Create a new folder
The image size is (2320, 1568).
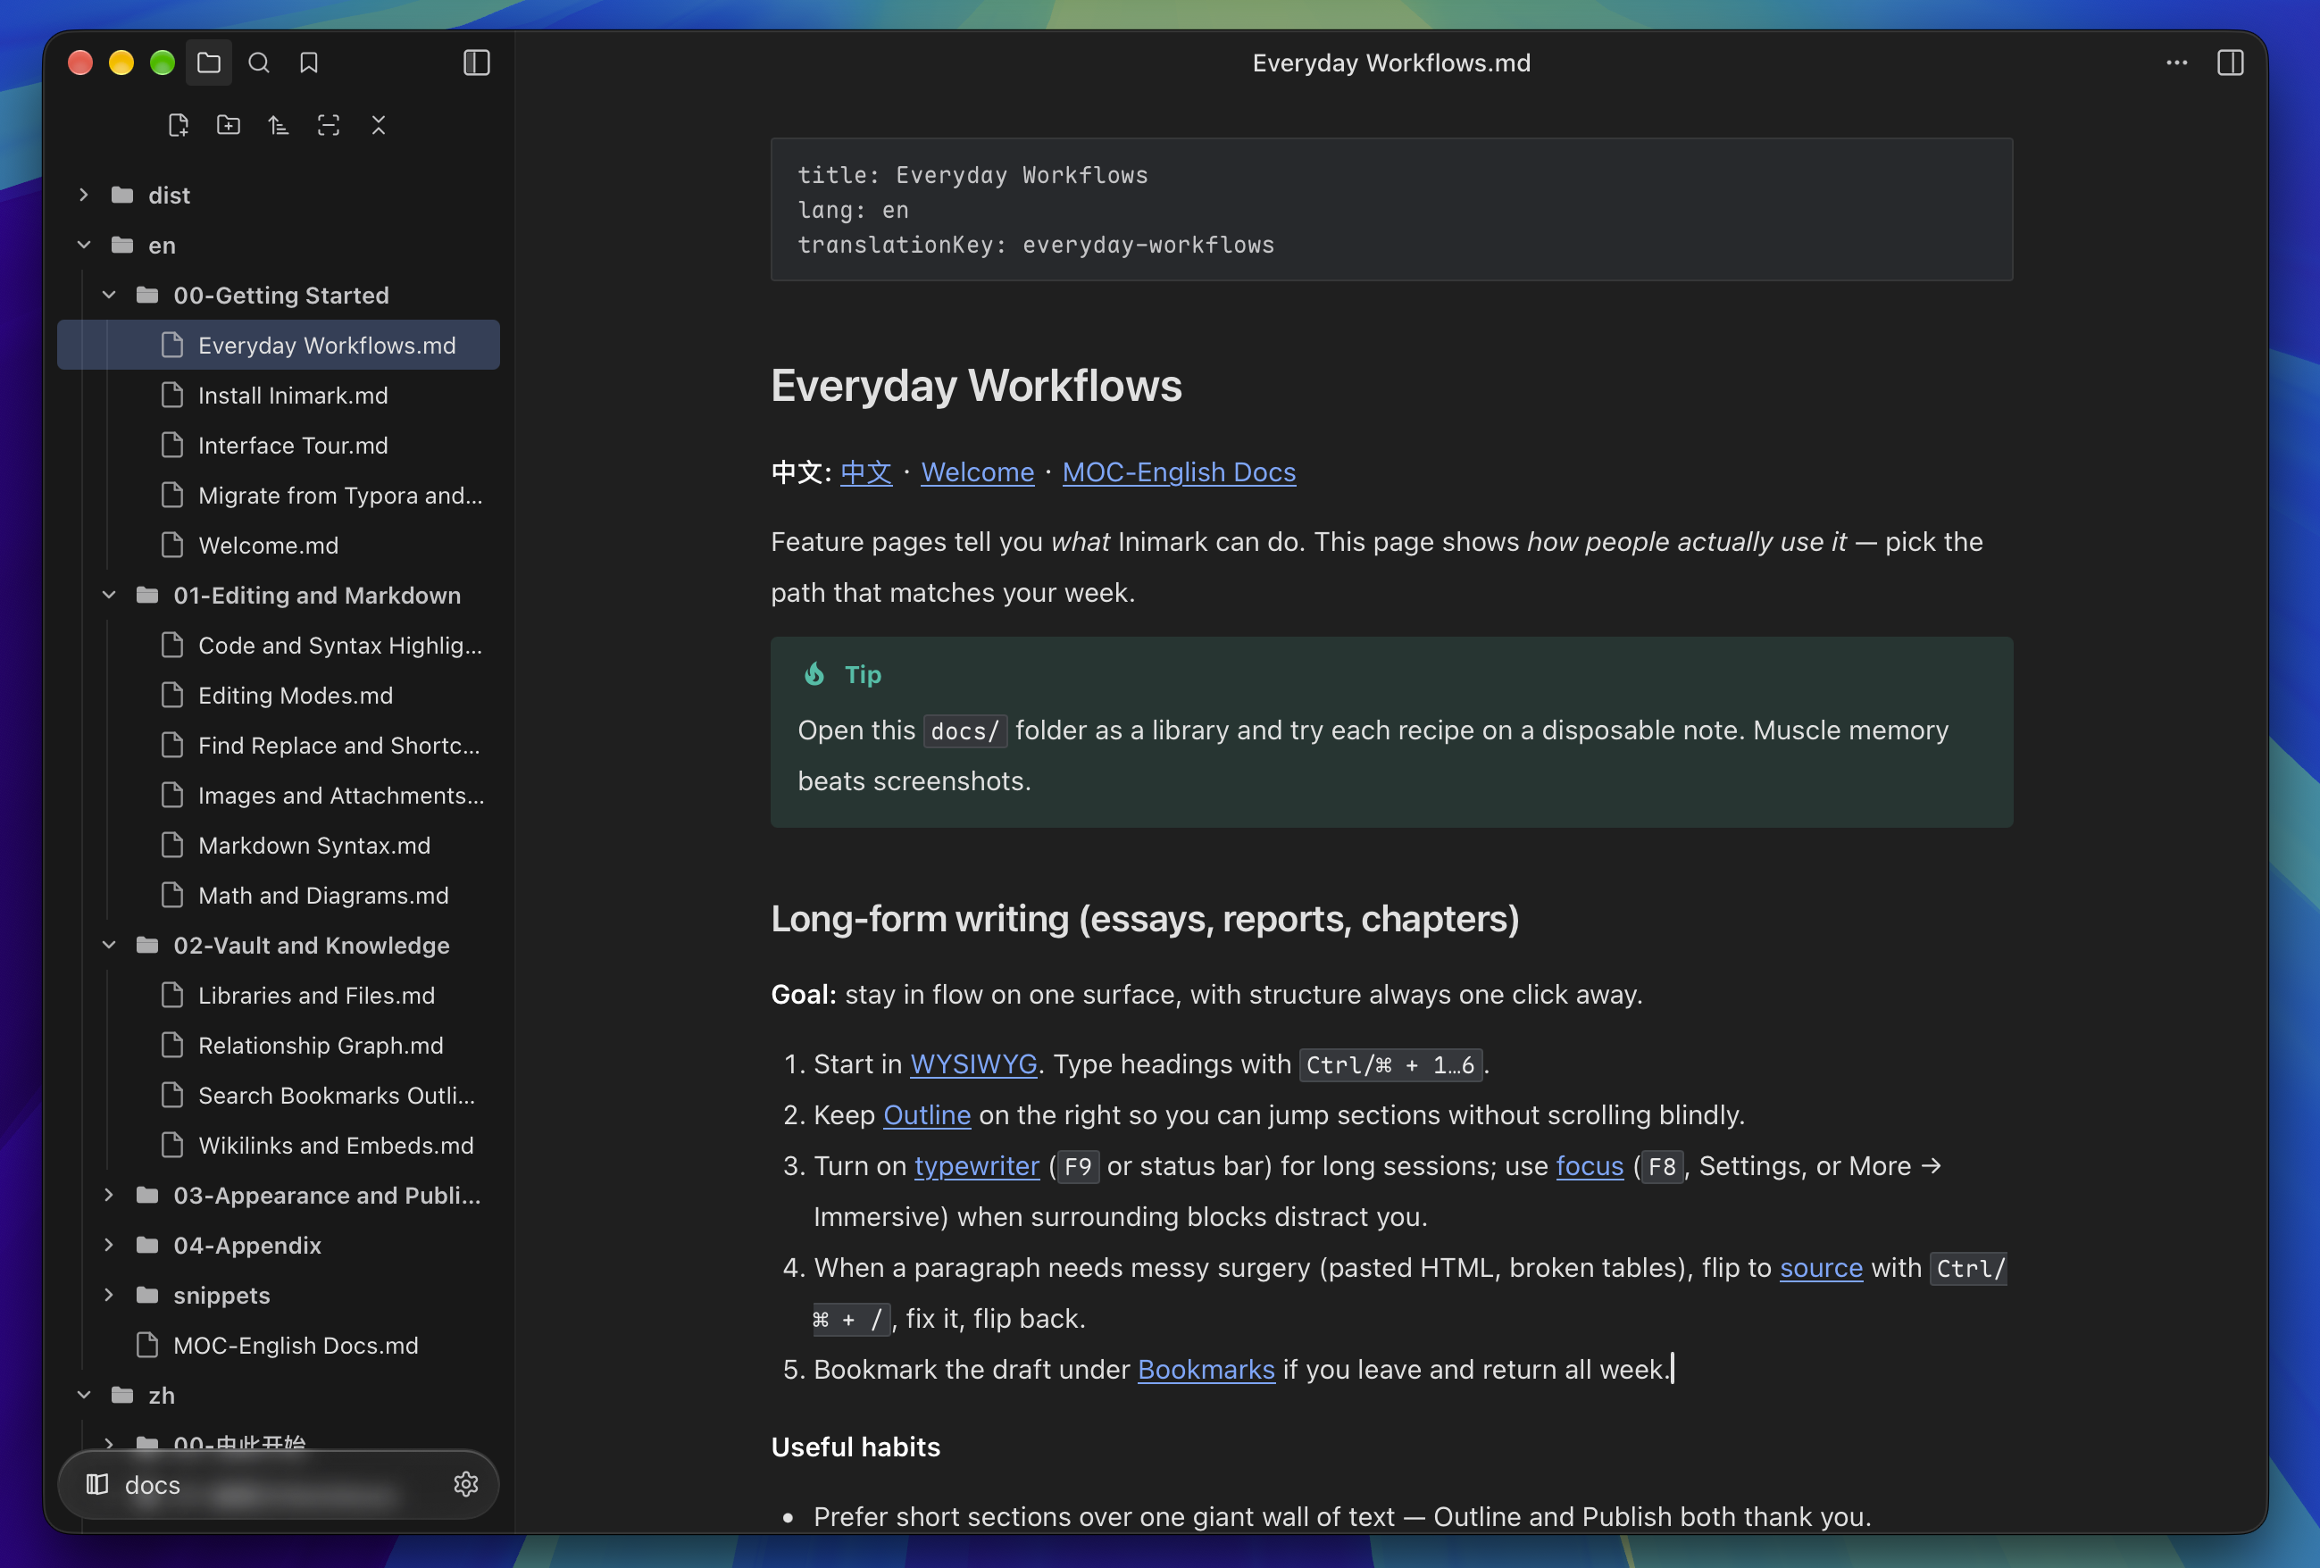pos(229,125)
